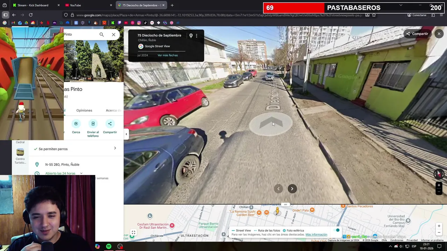Zoom in on the minimap
This screenshot has width=447, height=251.
(439, 226)
